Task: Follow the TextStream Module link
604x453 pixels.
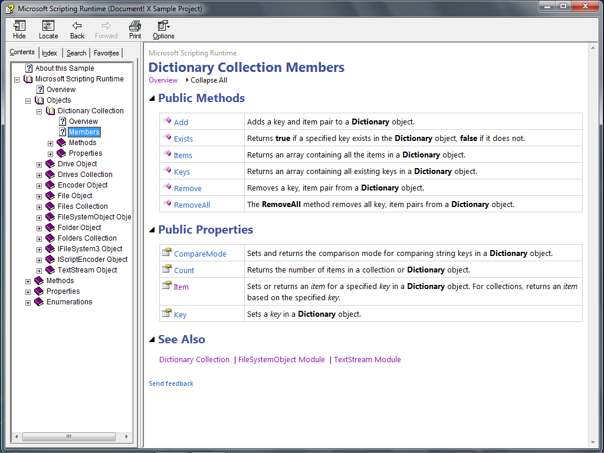Action: point(367,359)
